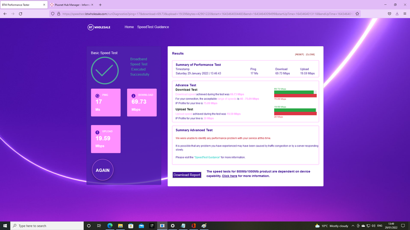Click the Pocket save icon in toolbar
This screenshot has height=230, width=410.
[389, 14]
